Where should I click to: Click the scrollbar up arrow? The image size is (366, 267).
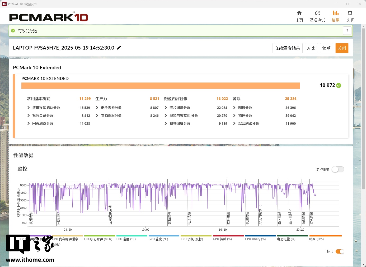pyautogui.click(x=364, y=26)
